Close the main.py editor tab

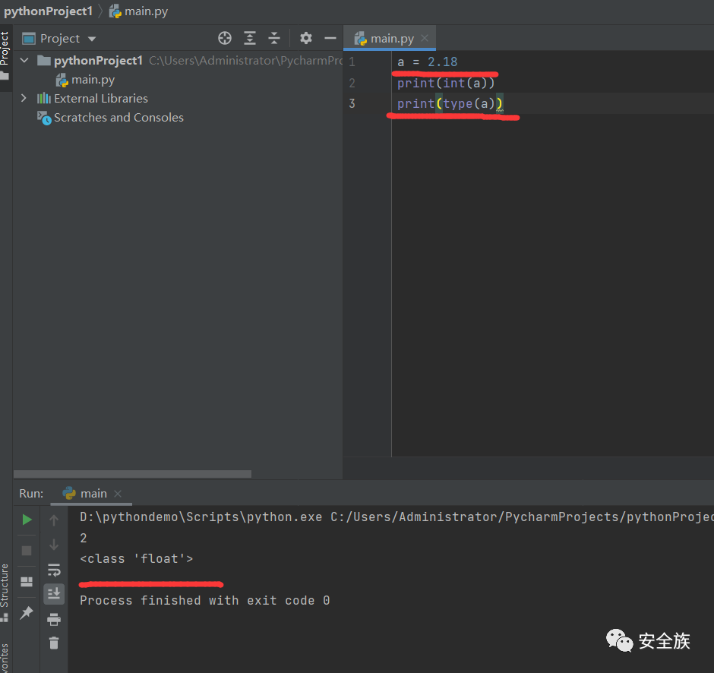[x=425, y=38]
